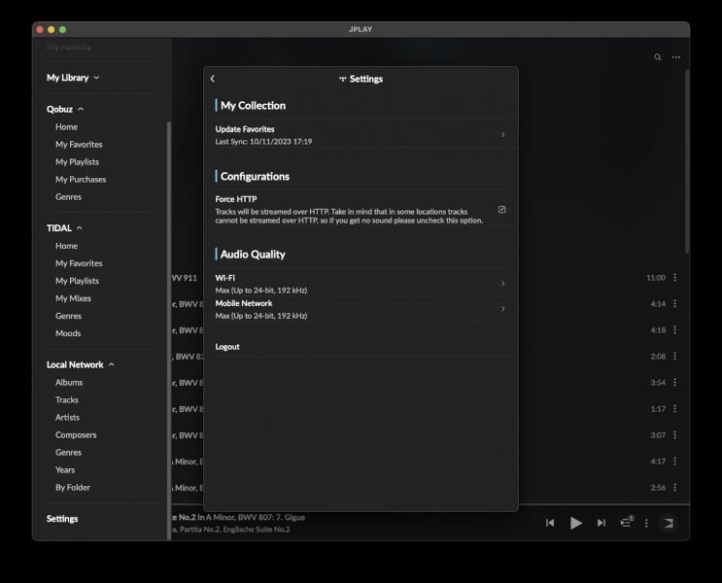This screenshot has height=583, width=722.
Task: Open Local Network Composers
Action: (76, 434)
